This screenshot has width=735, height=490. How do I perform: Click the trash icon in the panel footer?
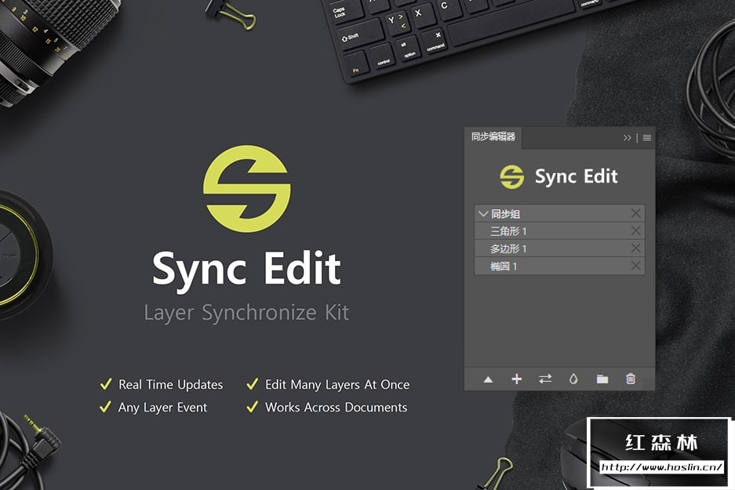pyautogui.click(x=631, y=379)
